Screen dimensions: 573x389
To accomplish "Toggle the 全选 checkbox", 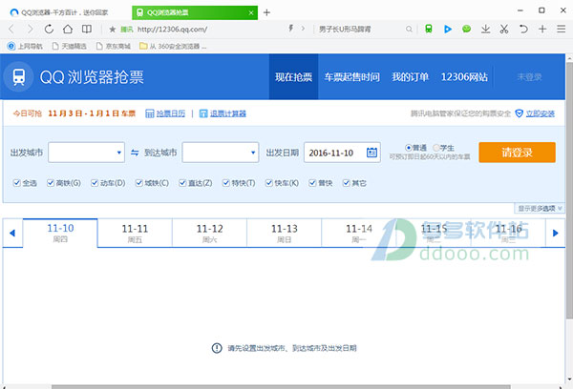I will coord(16,183).
